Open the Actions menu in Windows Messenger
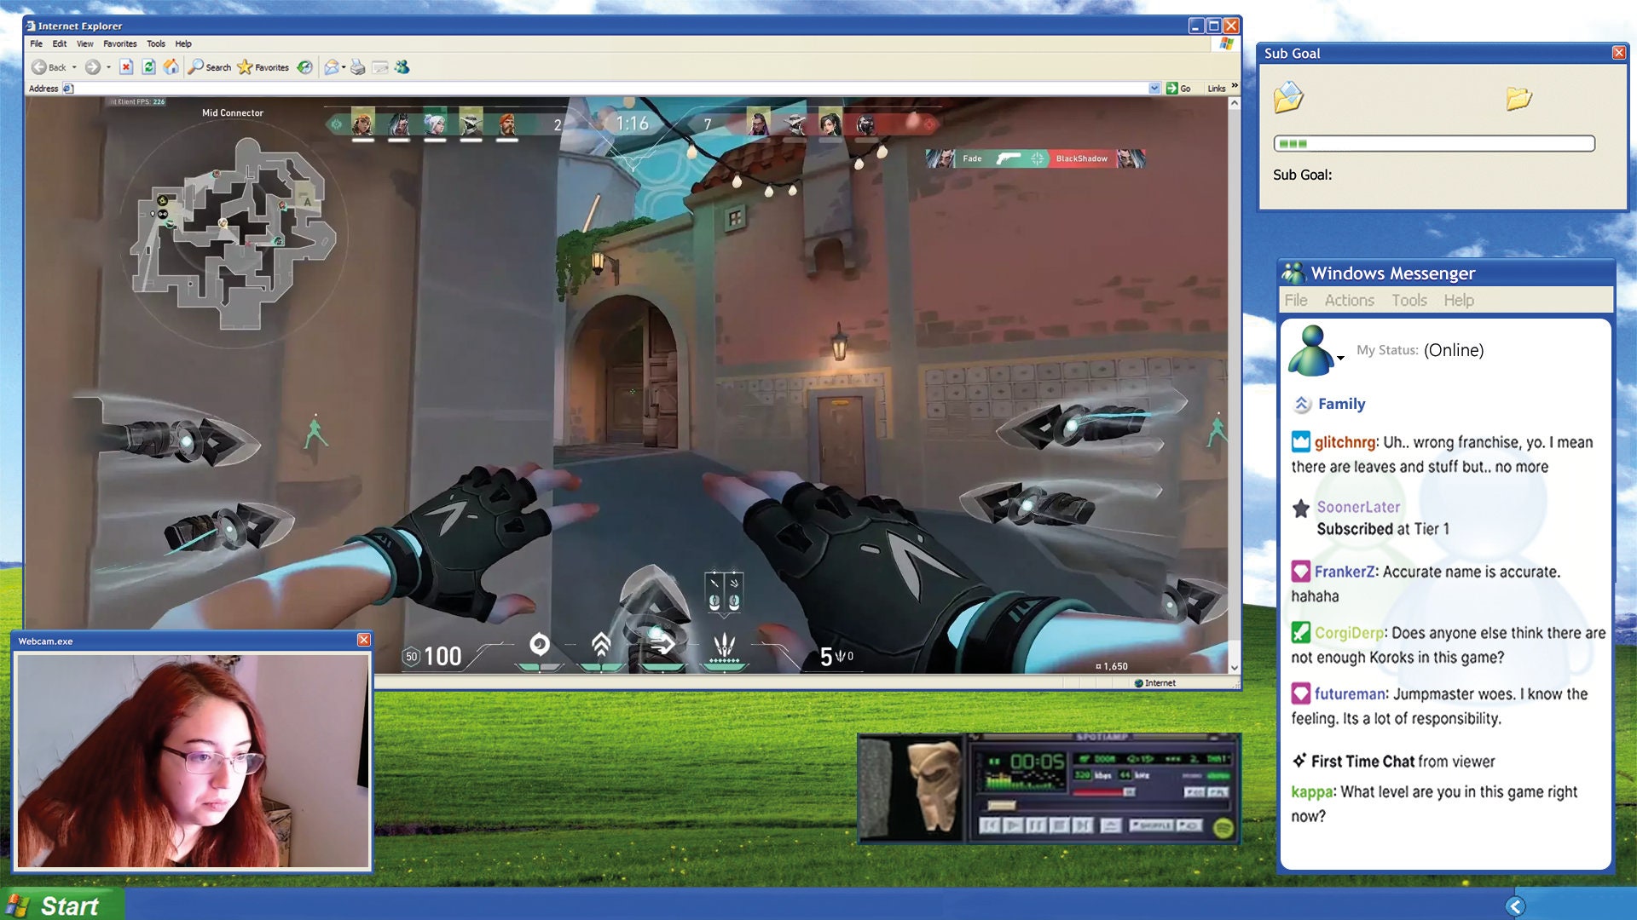Viewport: 1637px width, 920px height. click(1350, 300)
